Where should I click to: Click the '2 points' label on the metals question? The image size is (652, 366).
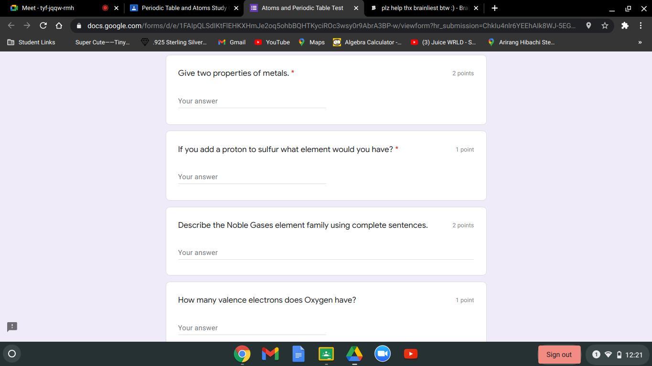click(x=463, y=73)
